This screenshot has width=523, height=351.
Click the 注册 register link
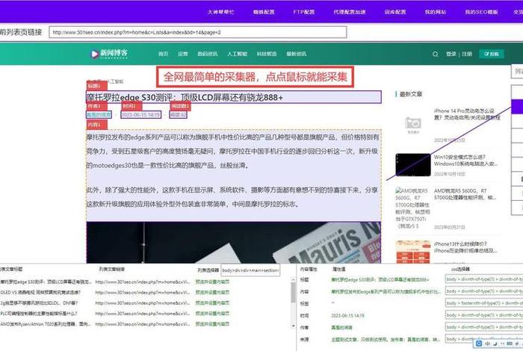467,54
